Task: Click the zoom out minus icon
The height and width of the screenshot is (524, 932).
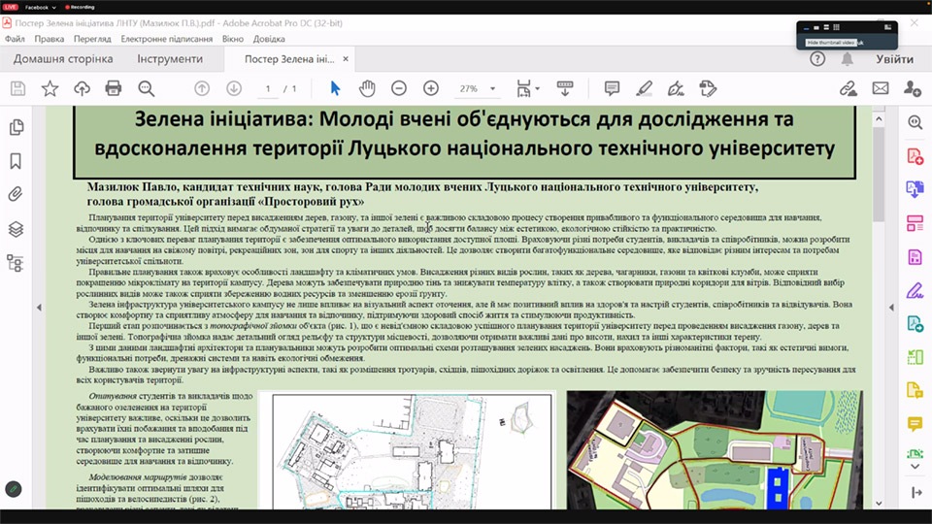Action: pyautogui.click(x=399, y=88)
